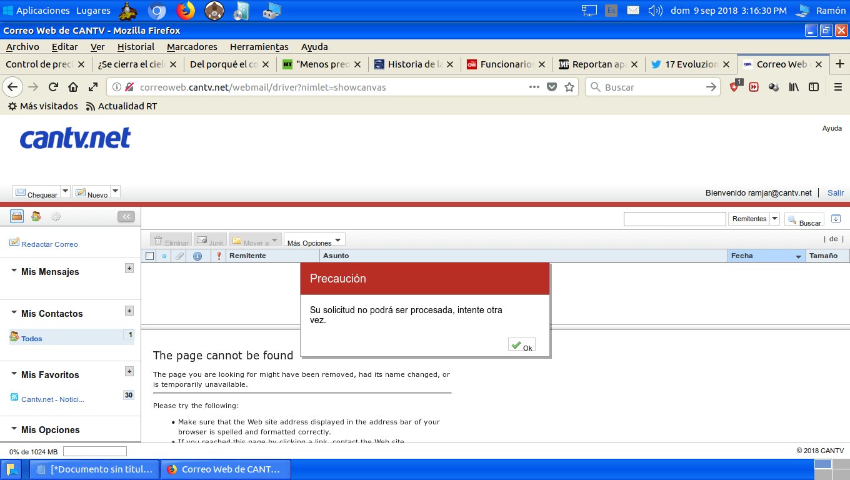This screenshot has width=850, height=480.
Task: Sort by priority exclamation column
Action: [219, 256]
